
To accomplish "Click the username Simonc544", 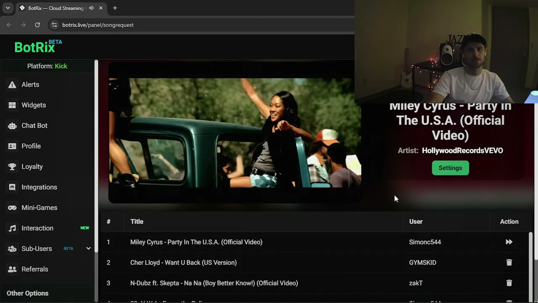I will (425, 242).
